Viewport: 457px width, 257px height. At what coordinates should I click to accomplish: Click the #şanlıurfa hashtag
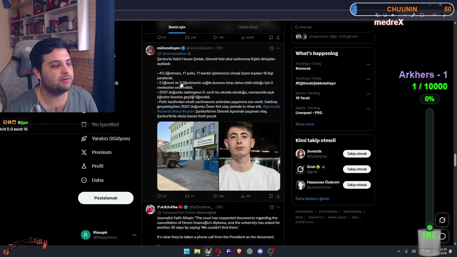tap(271, 107)
